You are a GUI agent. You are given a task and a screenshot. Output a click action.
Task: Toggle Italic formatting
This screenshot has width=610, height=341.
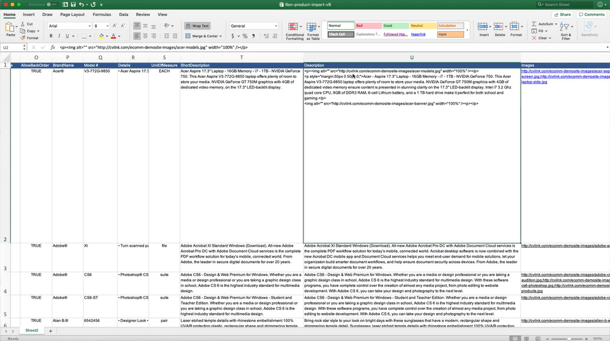pyautogui.click(x=59, y=36)
